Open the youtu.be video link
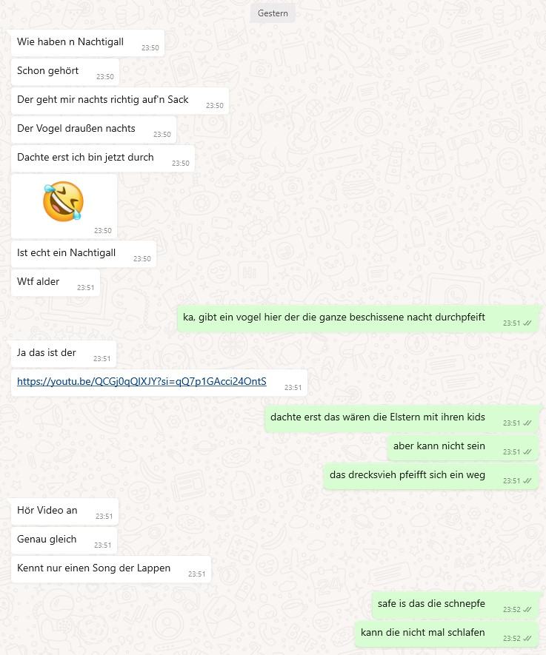Screen dimensions: 546x655 point(142,381)
